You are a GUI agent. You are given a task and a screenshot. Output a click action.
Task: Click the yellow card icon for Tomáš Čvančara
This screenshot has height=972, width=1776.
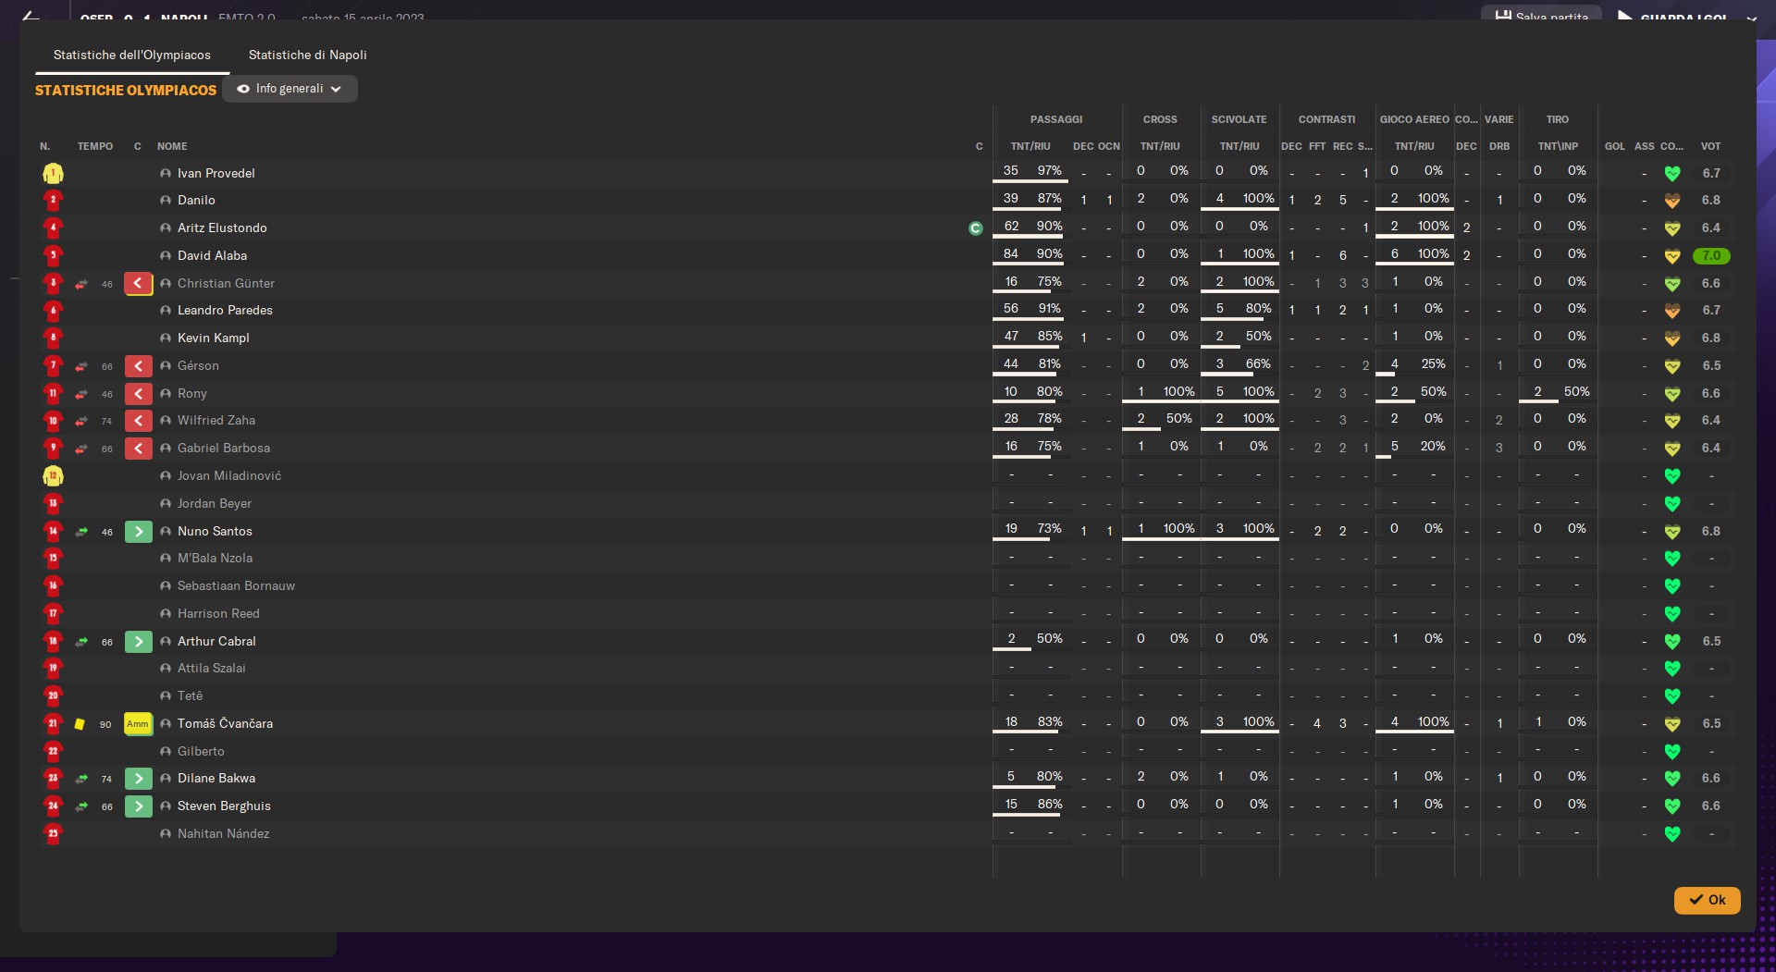coord(80,724)
